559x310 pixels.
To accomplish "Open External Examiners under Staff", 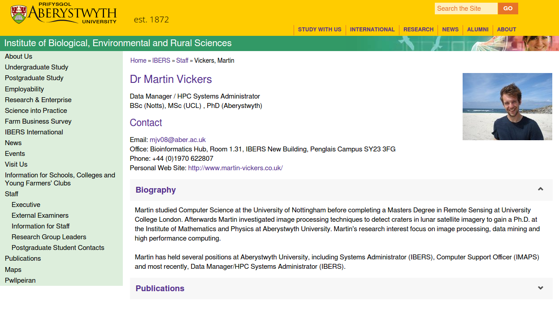I will point(40,215).
